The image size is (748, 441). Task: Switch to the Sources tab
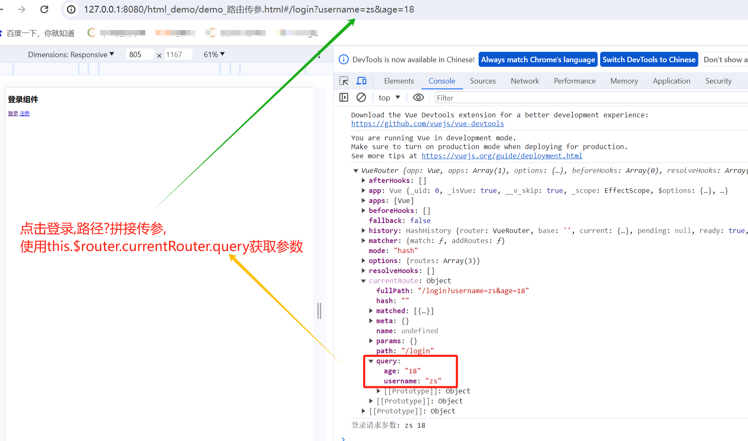point(483,81)
